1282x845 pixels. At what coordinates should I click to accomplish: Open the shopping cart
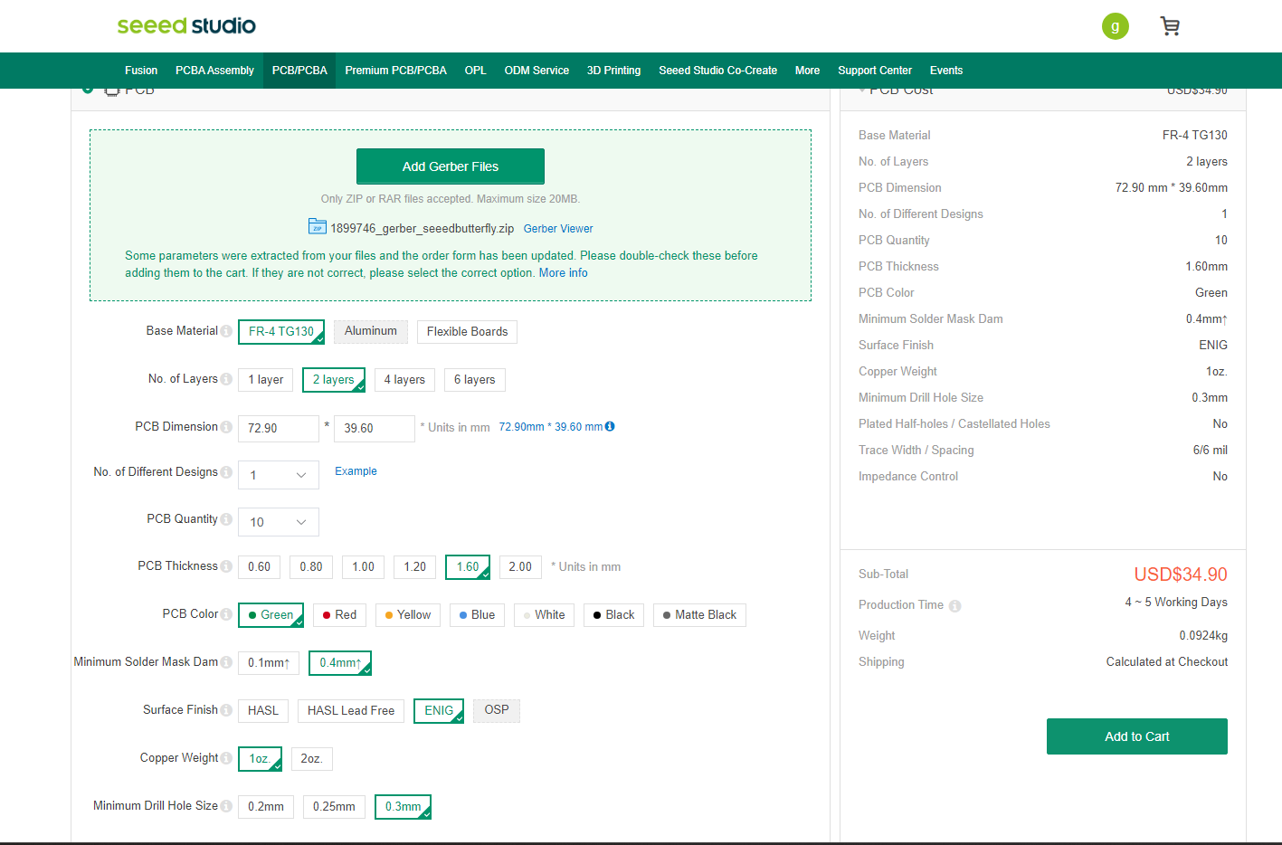(1170, 26)
